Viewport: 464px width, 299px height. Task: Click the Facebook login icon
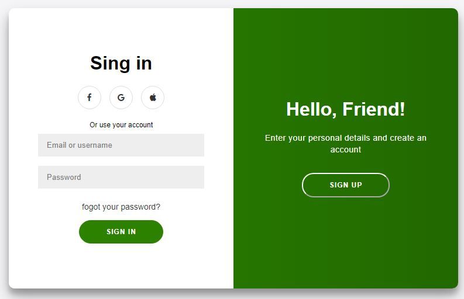click(x=90, y=98)
